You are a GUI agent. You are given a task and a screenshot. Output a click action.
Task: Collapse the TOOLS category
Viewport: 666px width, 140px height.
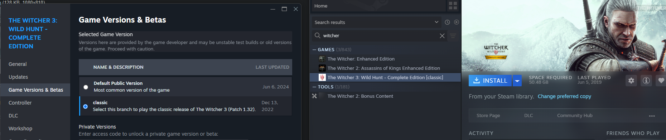click(x=314, y=87)
